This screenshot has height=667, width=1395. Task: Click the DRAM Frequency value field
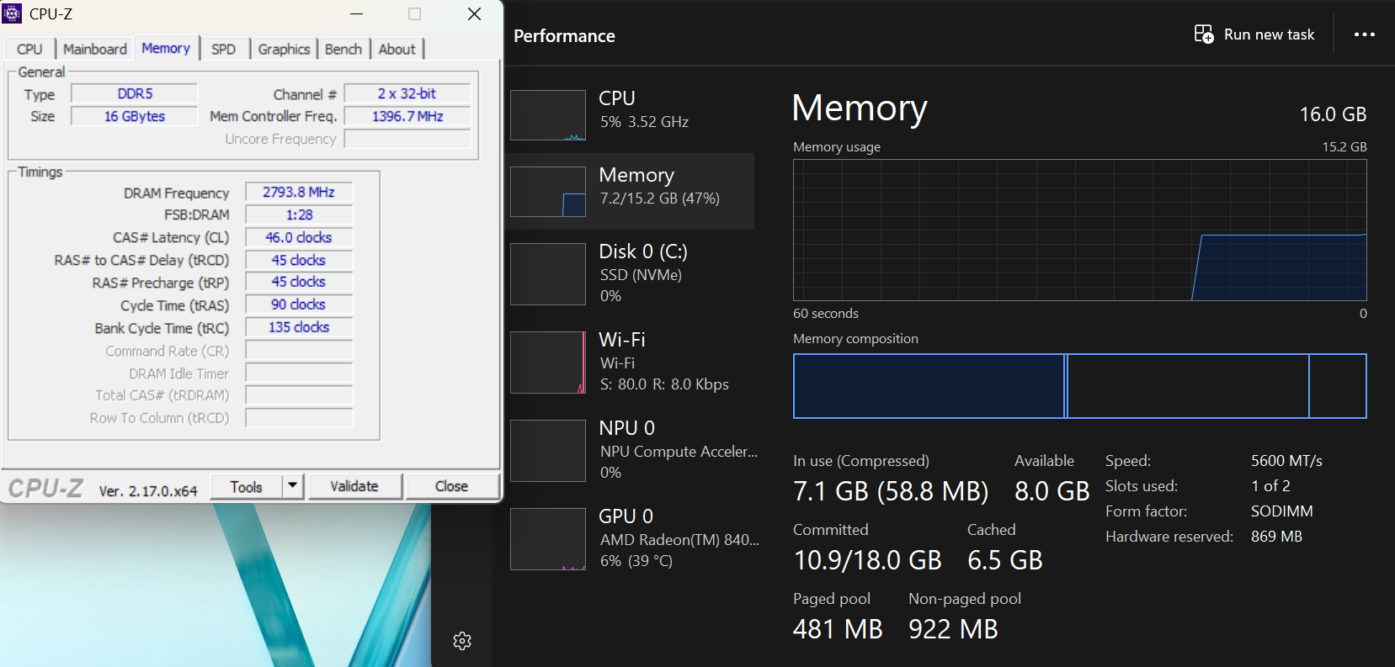[299, 193]
